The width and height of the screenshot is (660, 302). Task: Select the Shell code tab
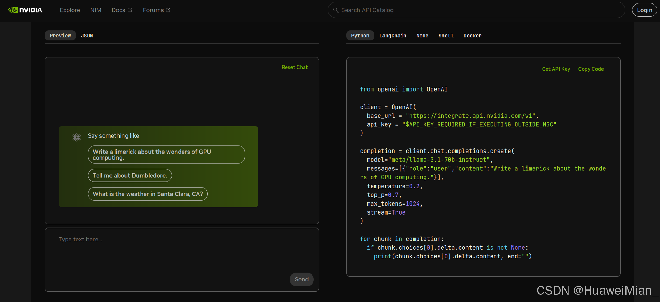446,36
